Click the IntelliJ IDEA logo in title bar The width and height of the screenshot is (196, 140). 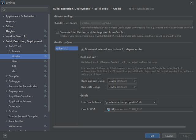pos(3,3)
